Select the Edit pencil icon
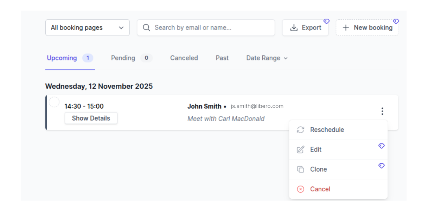This screenshot has width=422, height=211. 300,149
